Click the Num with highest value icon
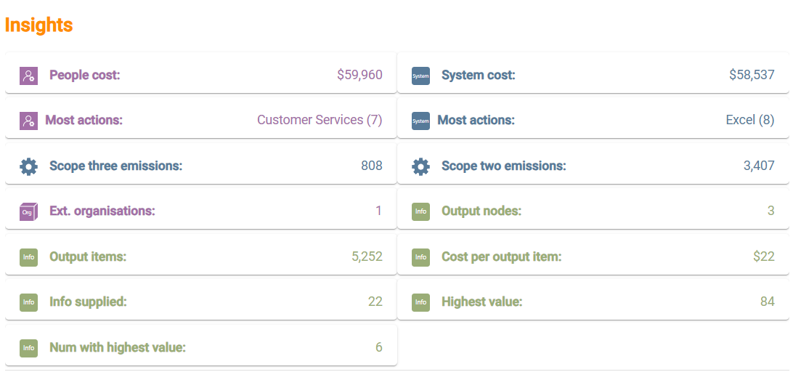 [28, 348]
